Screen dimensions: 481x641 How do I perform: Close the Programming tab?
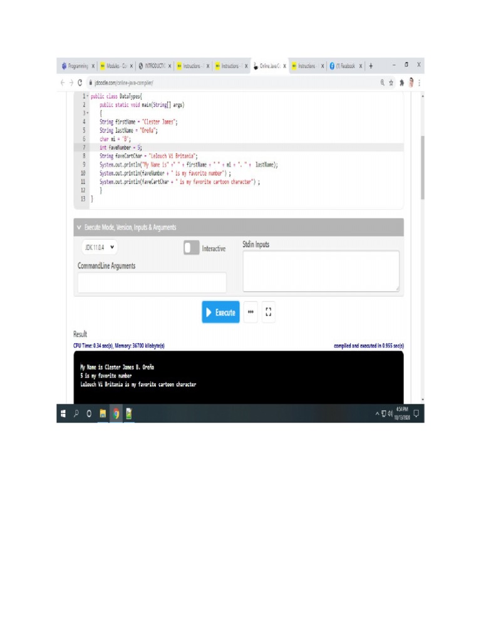tap(93, 66)
